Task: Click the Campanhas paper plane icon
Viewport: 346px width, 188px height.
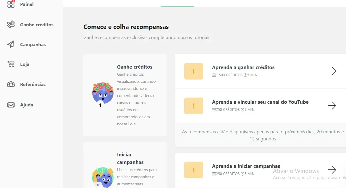Action: (x=11, y=44)
